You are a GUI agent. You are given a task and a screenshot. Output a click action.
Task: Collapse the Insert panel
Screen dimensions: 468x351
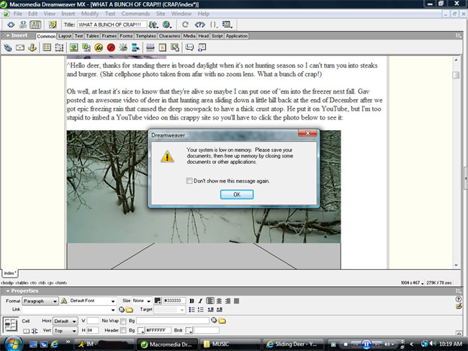(8, 35)
